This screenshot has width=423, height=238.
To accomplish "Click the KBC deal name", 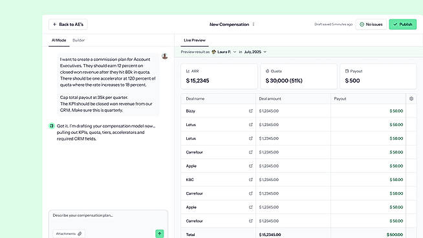I will point(190,180).
